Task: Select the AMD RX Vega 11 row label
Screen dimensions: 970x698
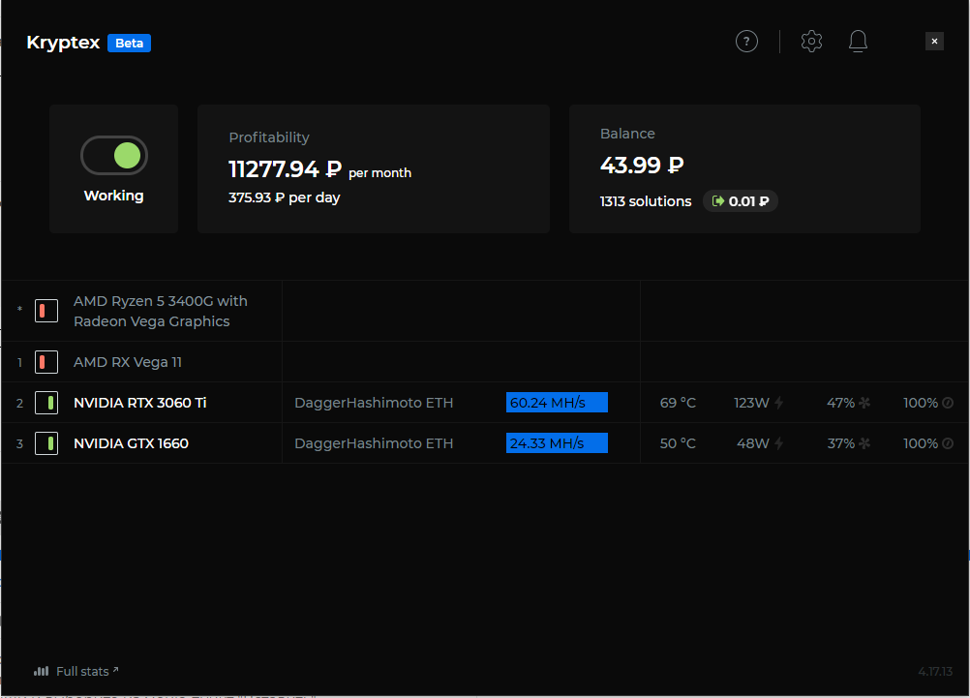Action: click(128, 362)
